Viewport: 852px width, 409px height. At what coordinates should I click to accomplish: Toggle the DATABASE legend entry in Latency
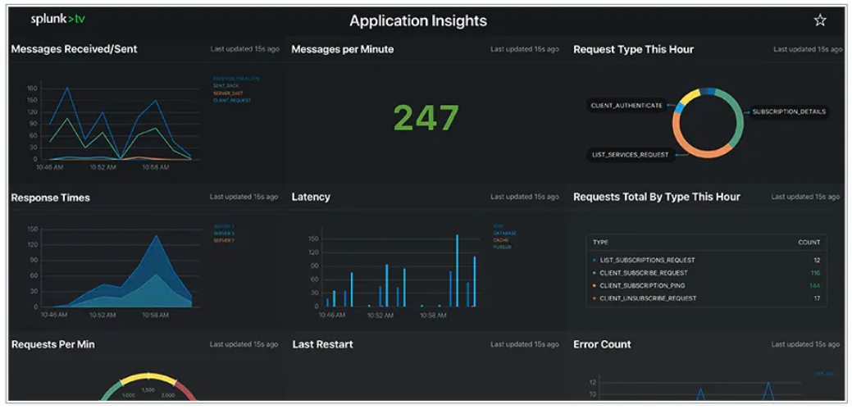point(504,234)
